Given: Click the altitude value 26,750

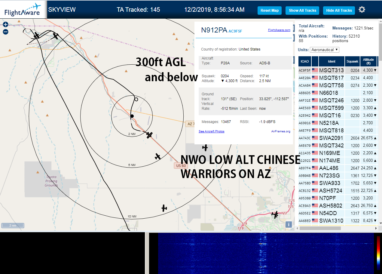Looking at the screenshot, I should pos(367,206).
